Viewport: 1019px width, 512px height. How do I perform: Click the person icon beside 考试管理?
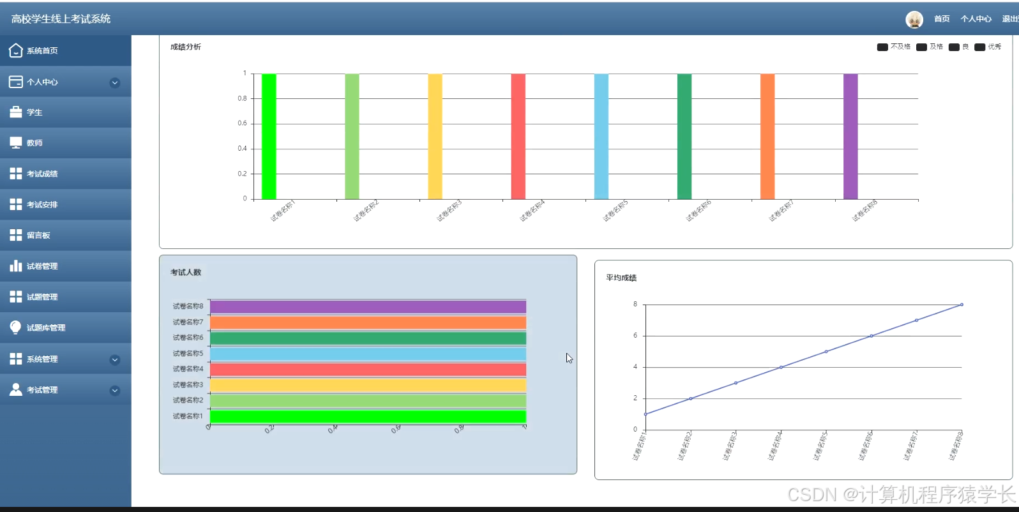(x=16, y=389)
